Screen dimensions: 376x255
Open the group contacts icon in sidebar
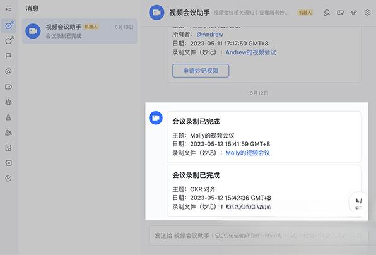pyautogui.click(x=8, y=133)
